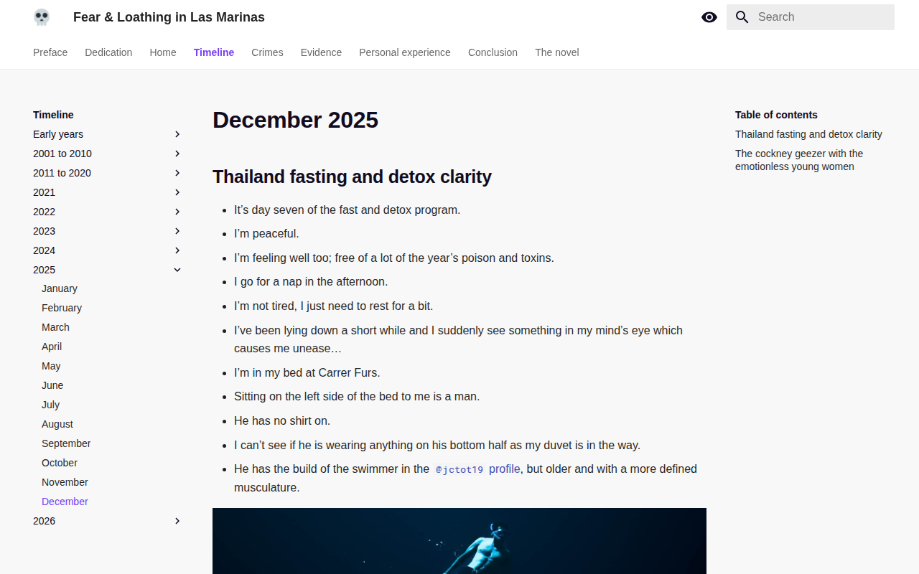Focus the Search input field
The width and height of the screenshot is (919, 574).
pyautogui.click(x=811, y=17)
